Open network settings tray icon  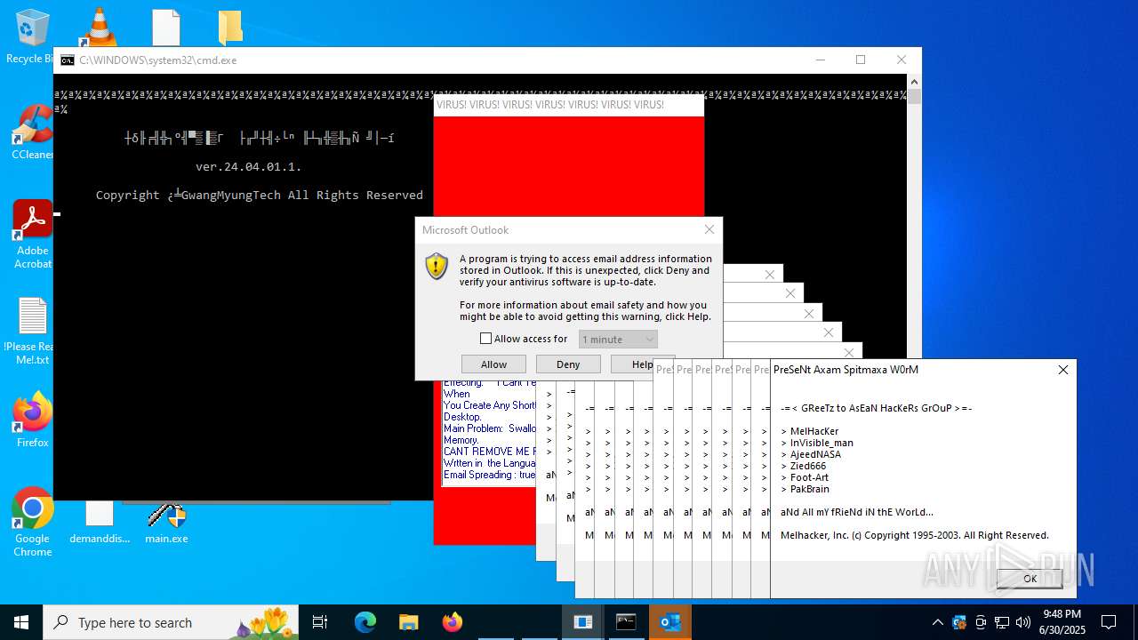tap(1002, 622)
